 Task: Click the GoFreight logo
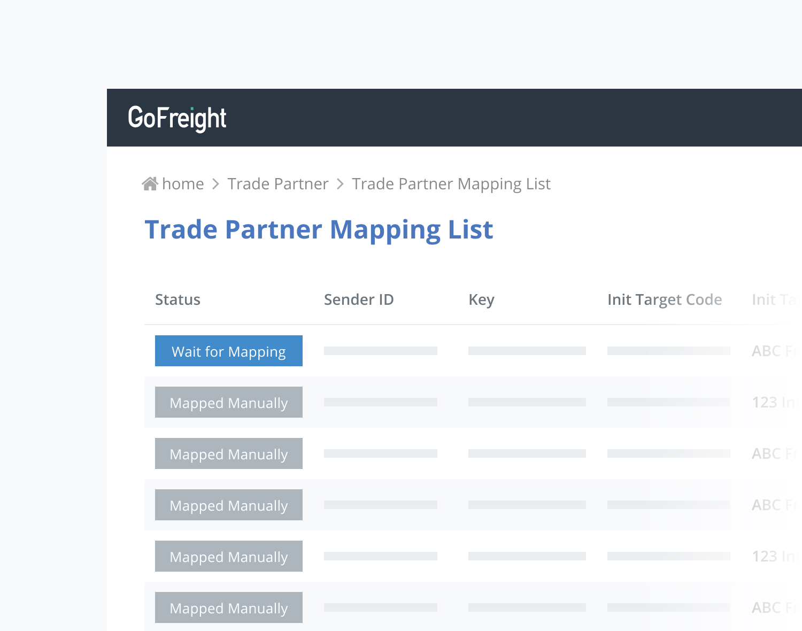pyautogui.click(x=177, y=118)
